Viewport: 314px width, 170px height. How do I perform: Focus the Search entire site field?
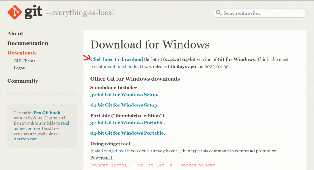coord(259,13)
